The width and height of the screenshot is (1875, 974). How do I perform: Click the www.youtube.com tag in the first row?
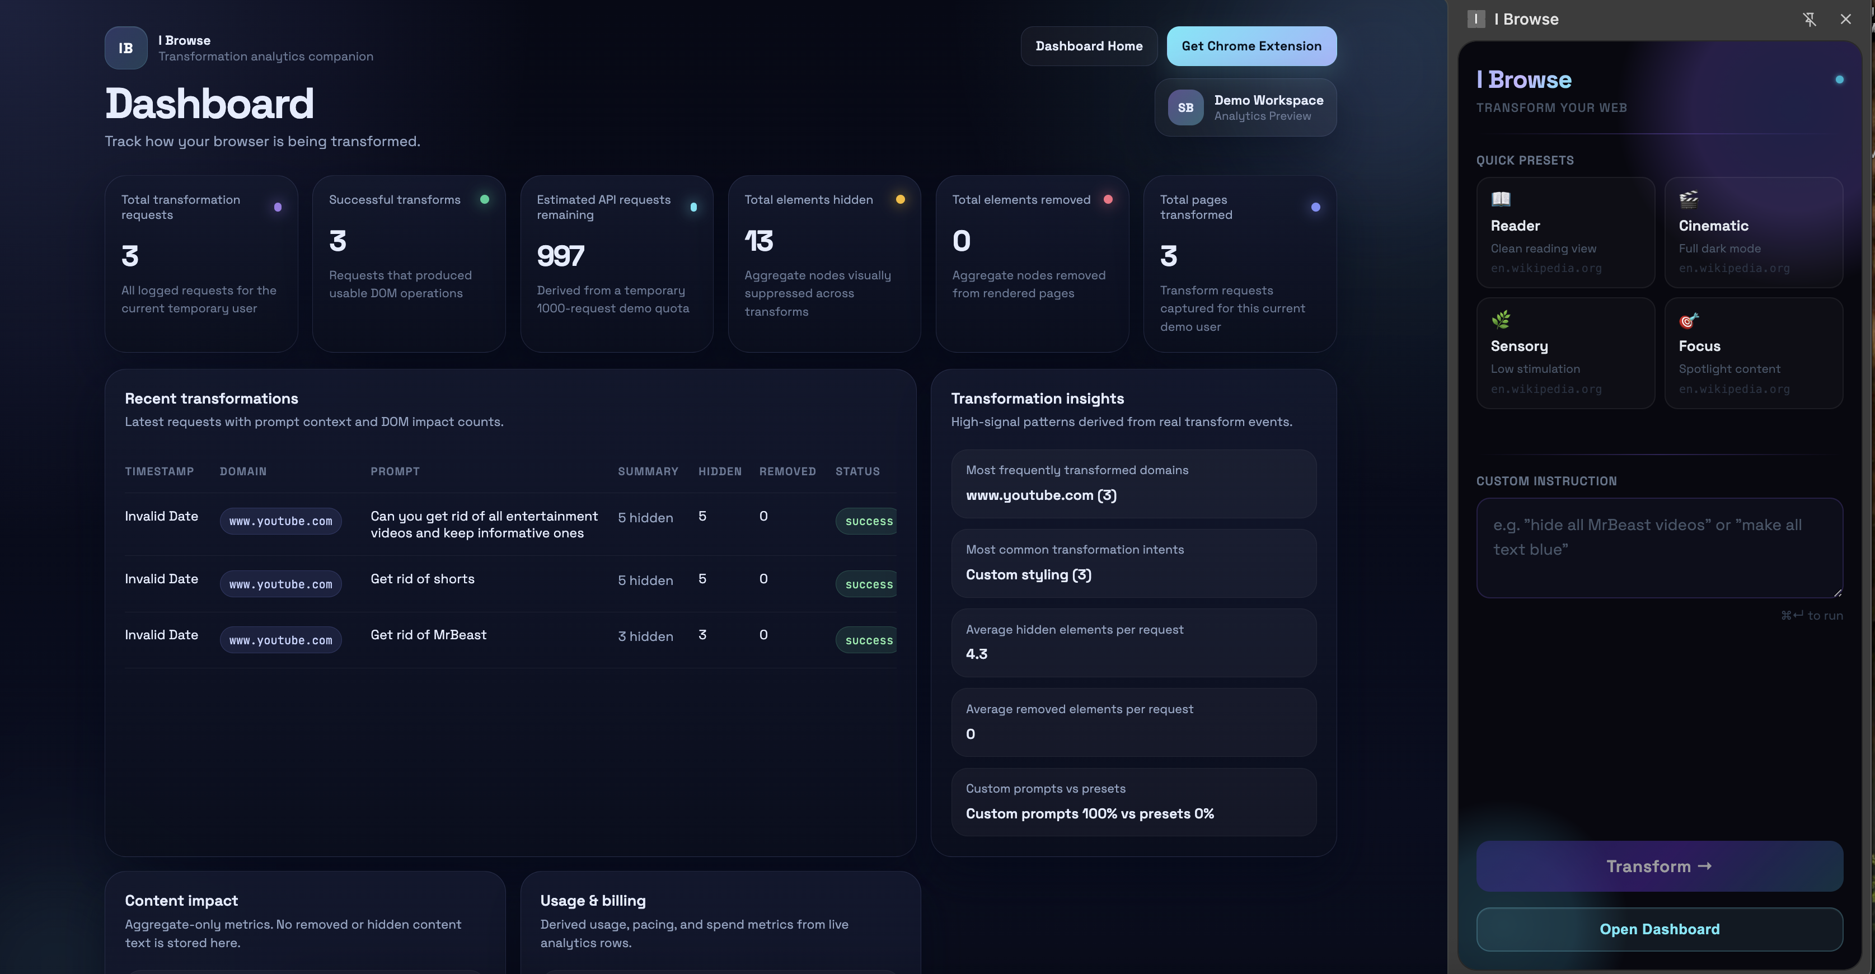click(x=280, y=521)
